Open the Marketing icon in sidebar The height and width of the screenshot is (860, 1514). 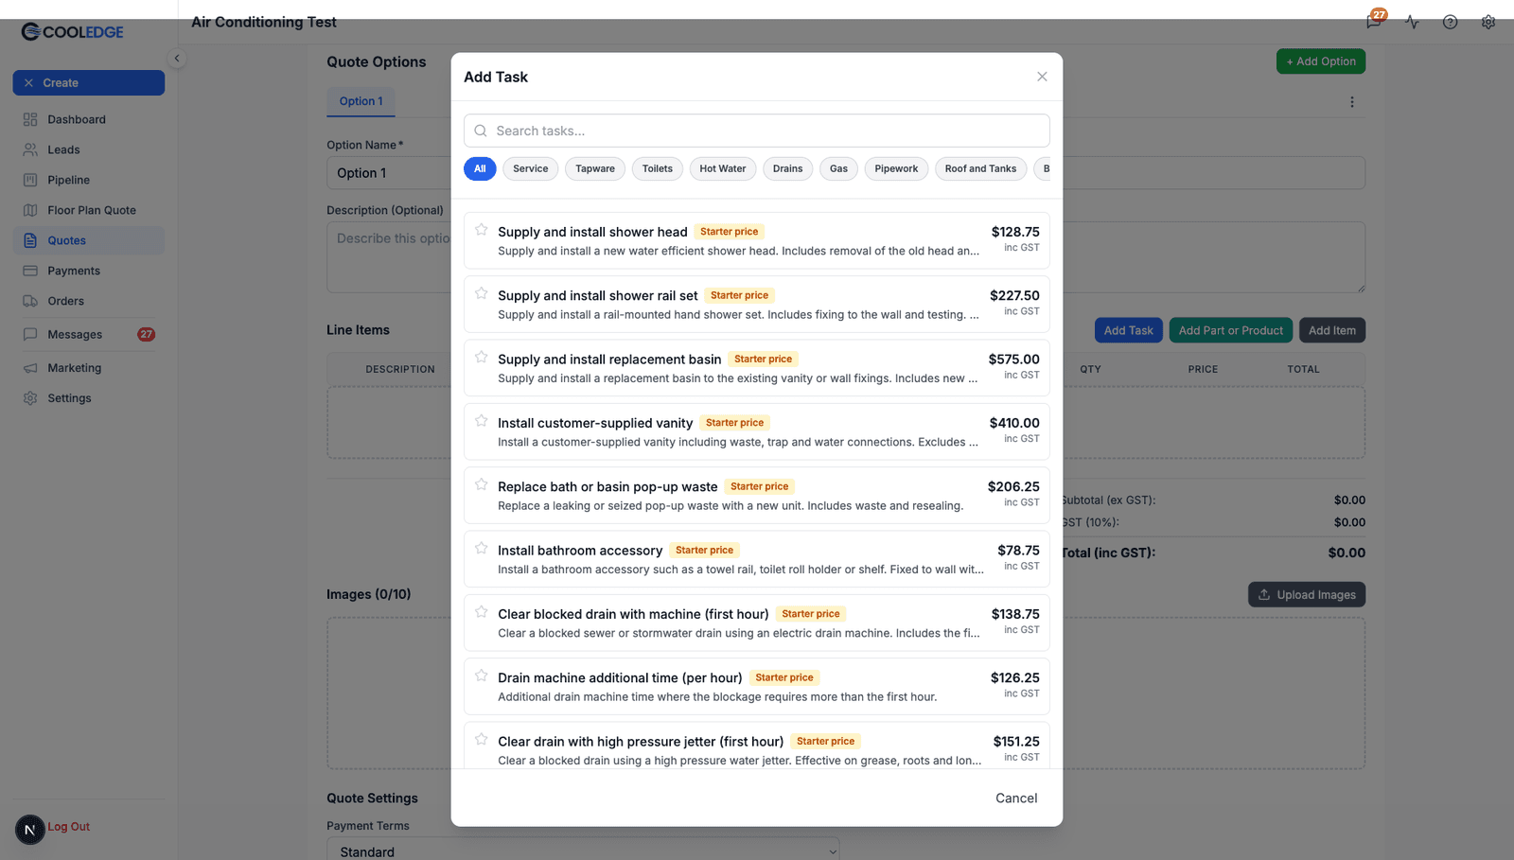click(x=30, y=368)
